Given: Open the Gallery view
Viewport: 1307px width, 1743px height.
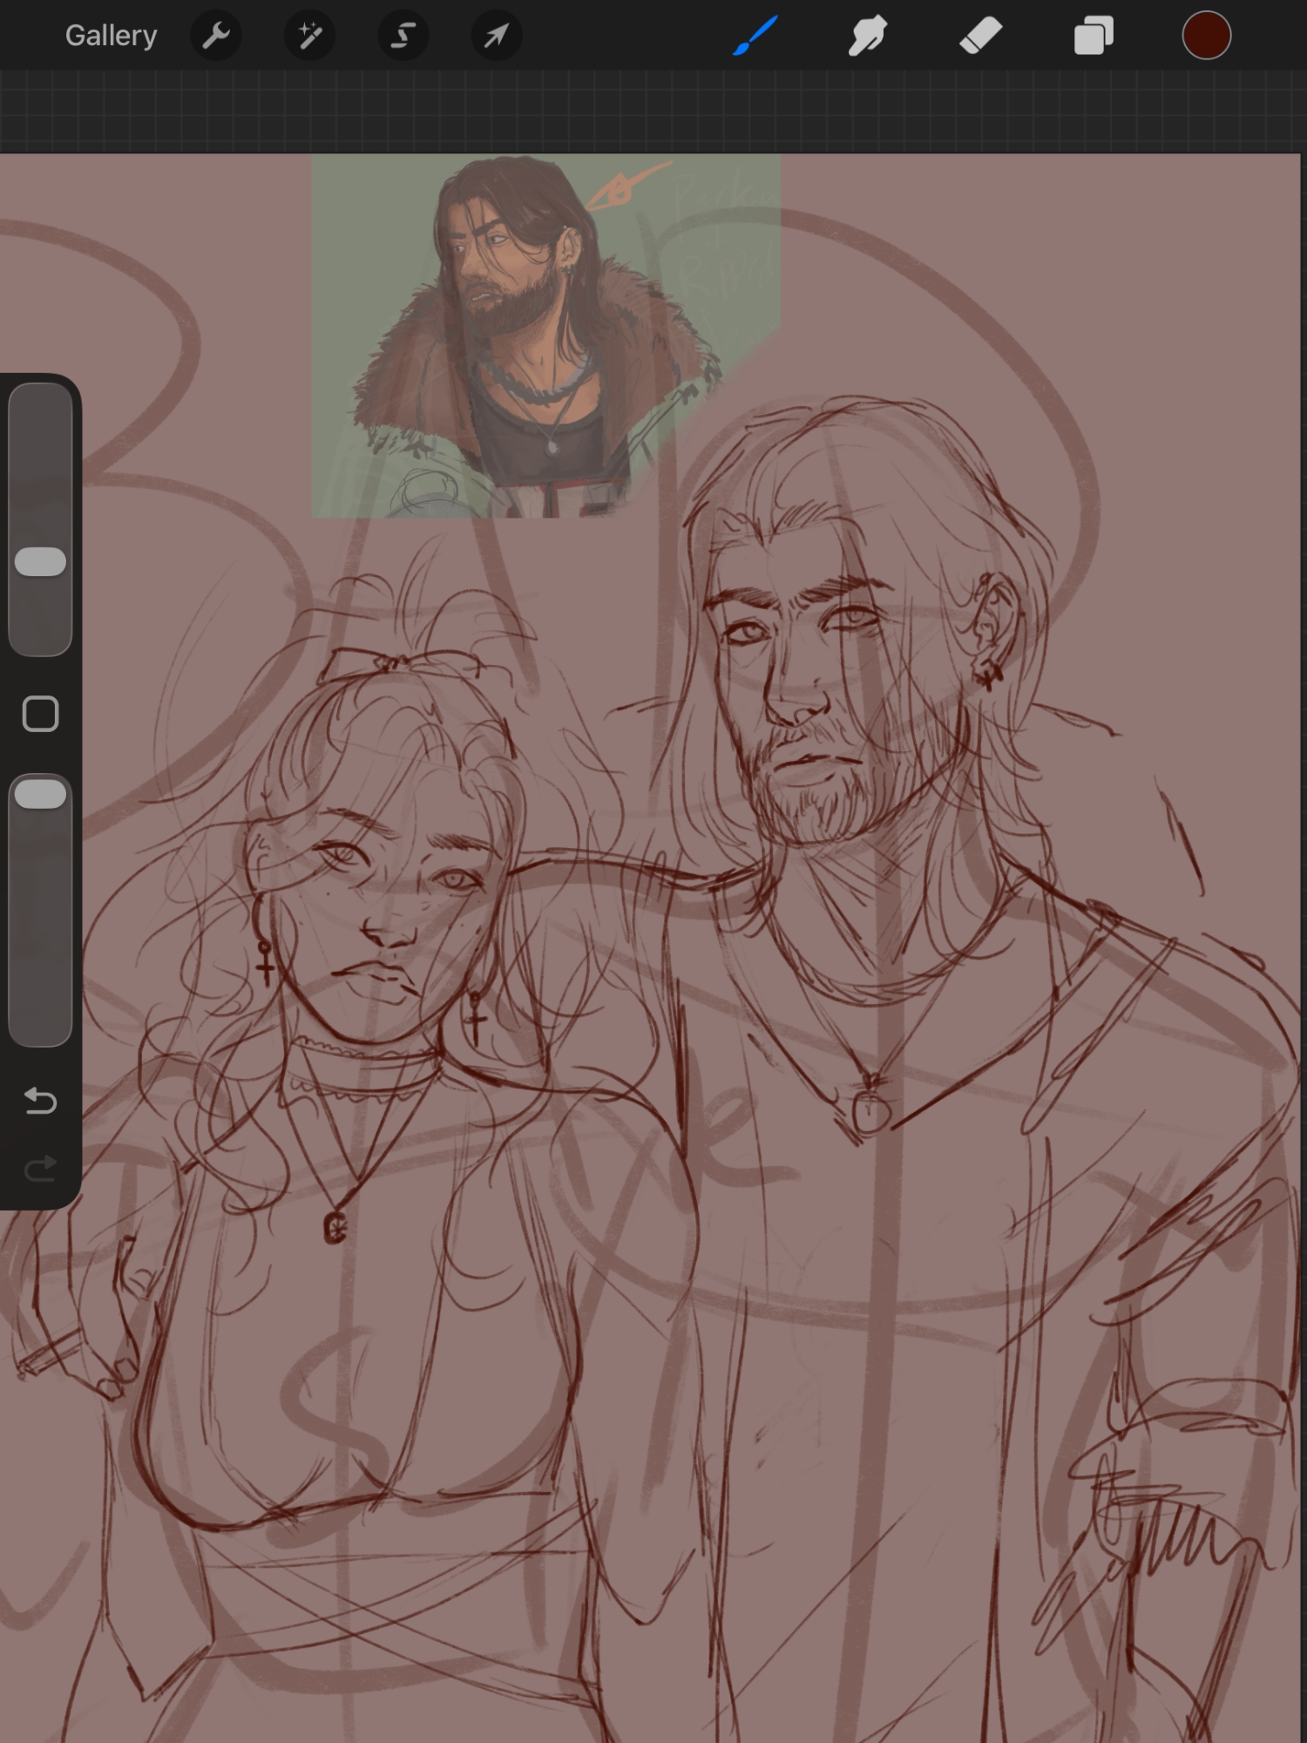Looking at the screenshot, I should 111,36.
